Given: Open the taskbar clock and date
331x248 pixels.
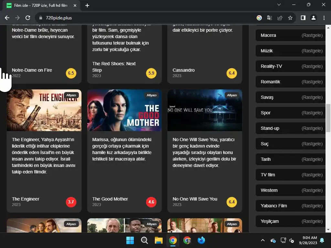Looking at the screenshot, I should [x=308, y=240].
